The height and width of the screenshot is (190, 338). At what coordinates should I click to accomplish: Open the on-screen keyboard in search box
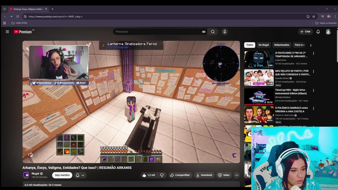(x=204, y=32)
